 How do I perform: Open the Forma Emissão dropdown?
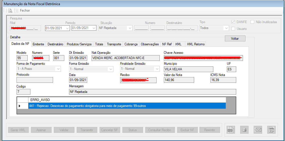(x=111, y=69)
